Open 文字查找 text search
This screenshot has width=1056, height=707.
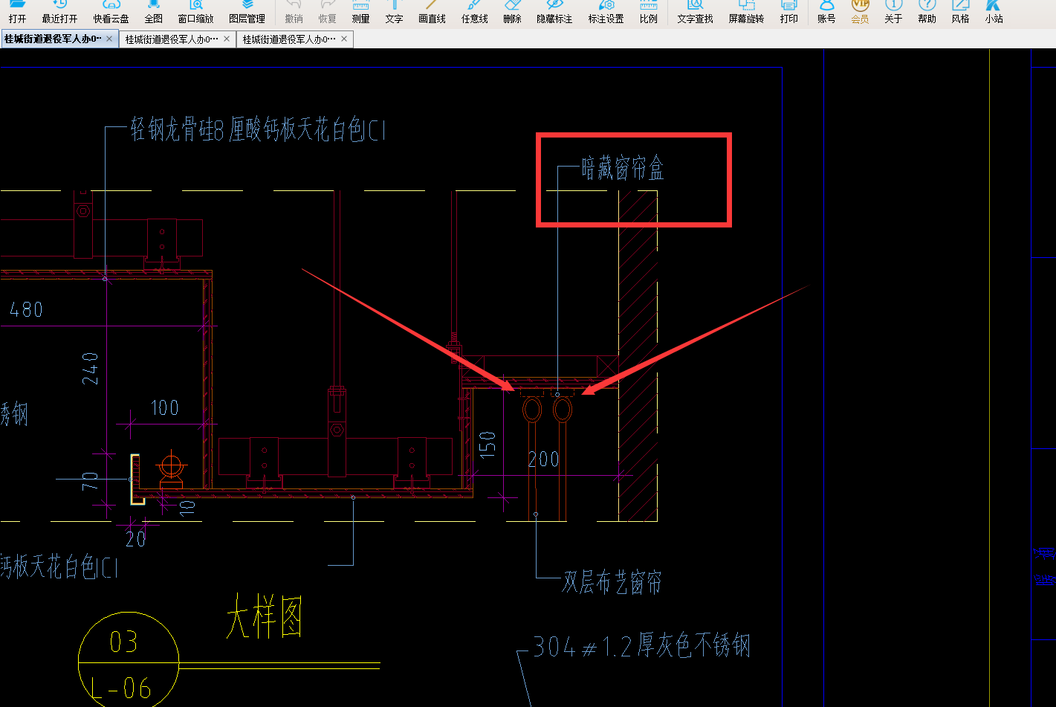coord(696,13)
